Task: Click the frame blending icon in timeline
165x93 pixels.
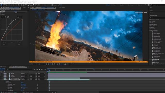Action: pos(39,69)
